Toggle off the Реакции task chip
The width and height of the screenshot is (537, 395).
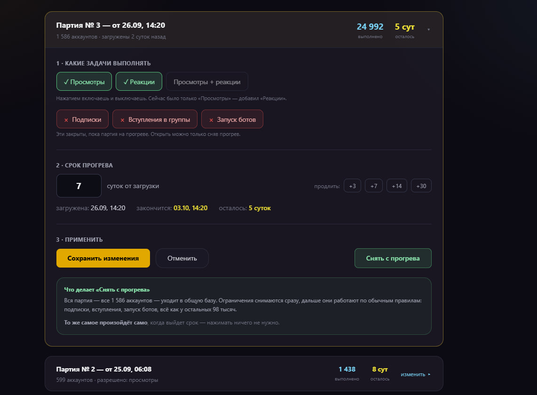click(139, 81)
